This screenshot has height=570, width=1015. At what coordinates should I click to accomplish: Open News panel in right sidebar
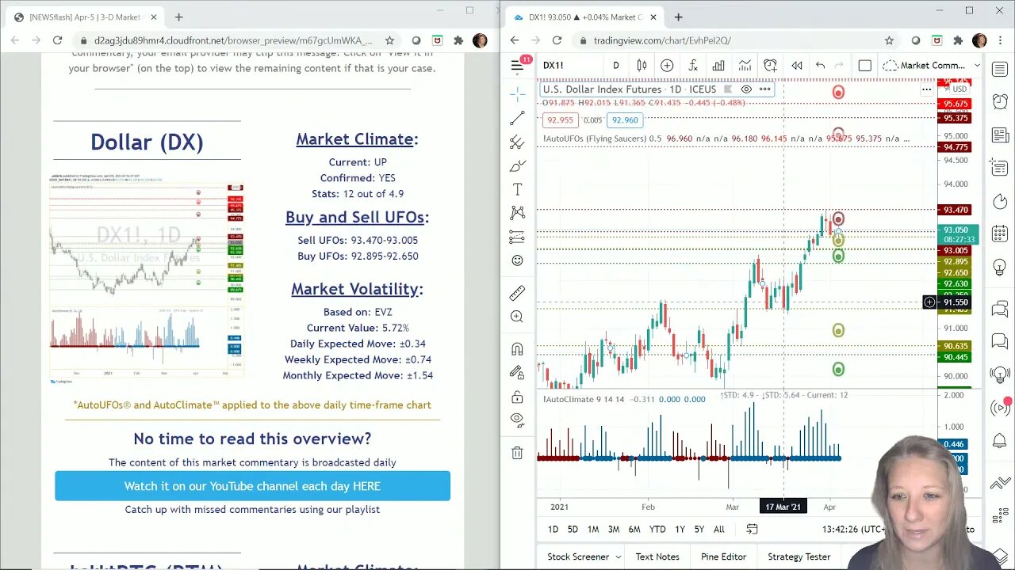[x=999, y=135]
